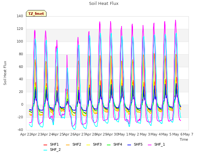Click the 40 y-axis tick label

pyautogui.click(x=21, y=79)
